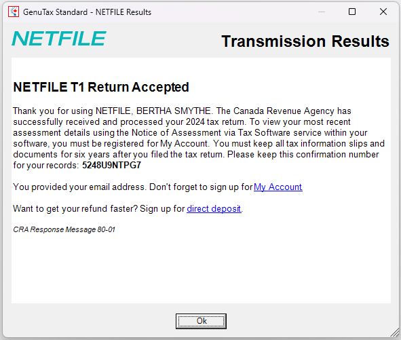Click the Transmission Results heading
Image resolution: width=401 pixels, height=340 pixels.
coord(305,41)
